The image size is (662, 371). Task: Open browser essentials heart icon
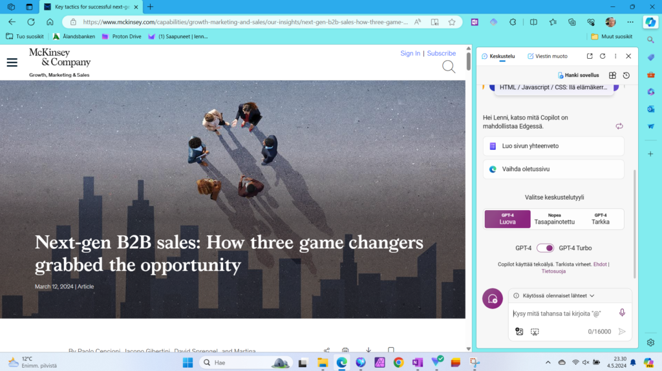click(591, 22)
